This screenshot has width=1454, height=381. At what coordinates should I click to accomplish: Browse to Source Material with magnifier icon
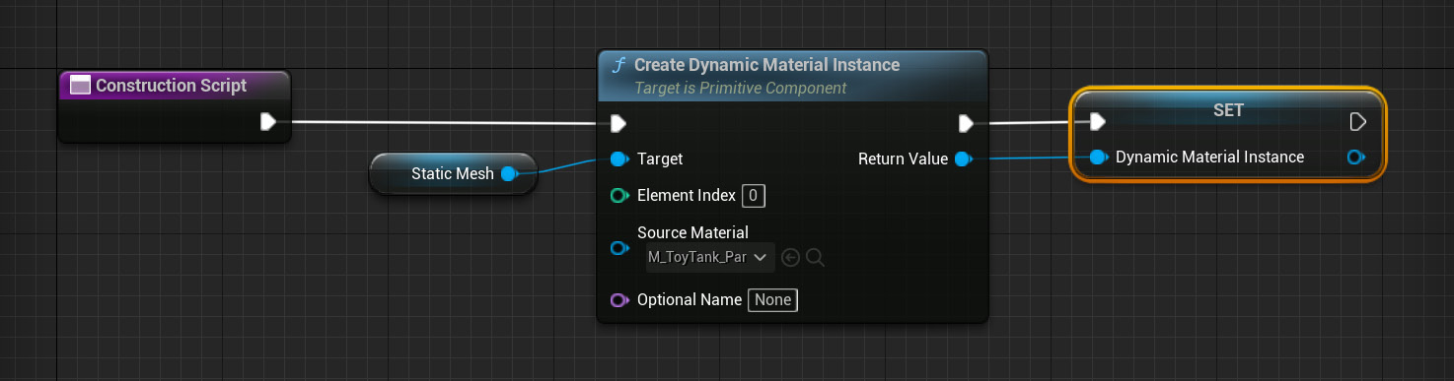coord(815,258)
